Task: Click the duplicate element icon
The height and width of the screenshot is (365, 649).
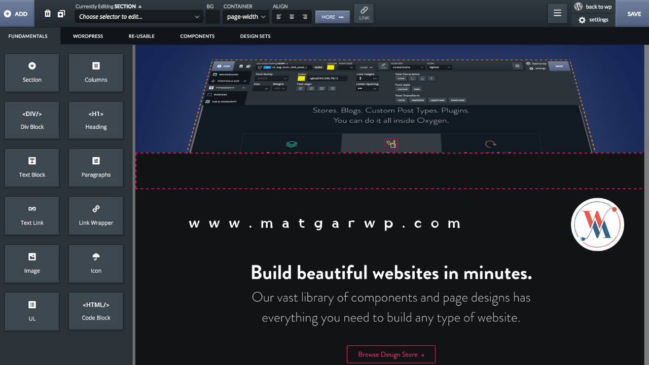Action: click(x=61, y=14)
